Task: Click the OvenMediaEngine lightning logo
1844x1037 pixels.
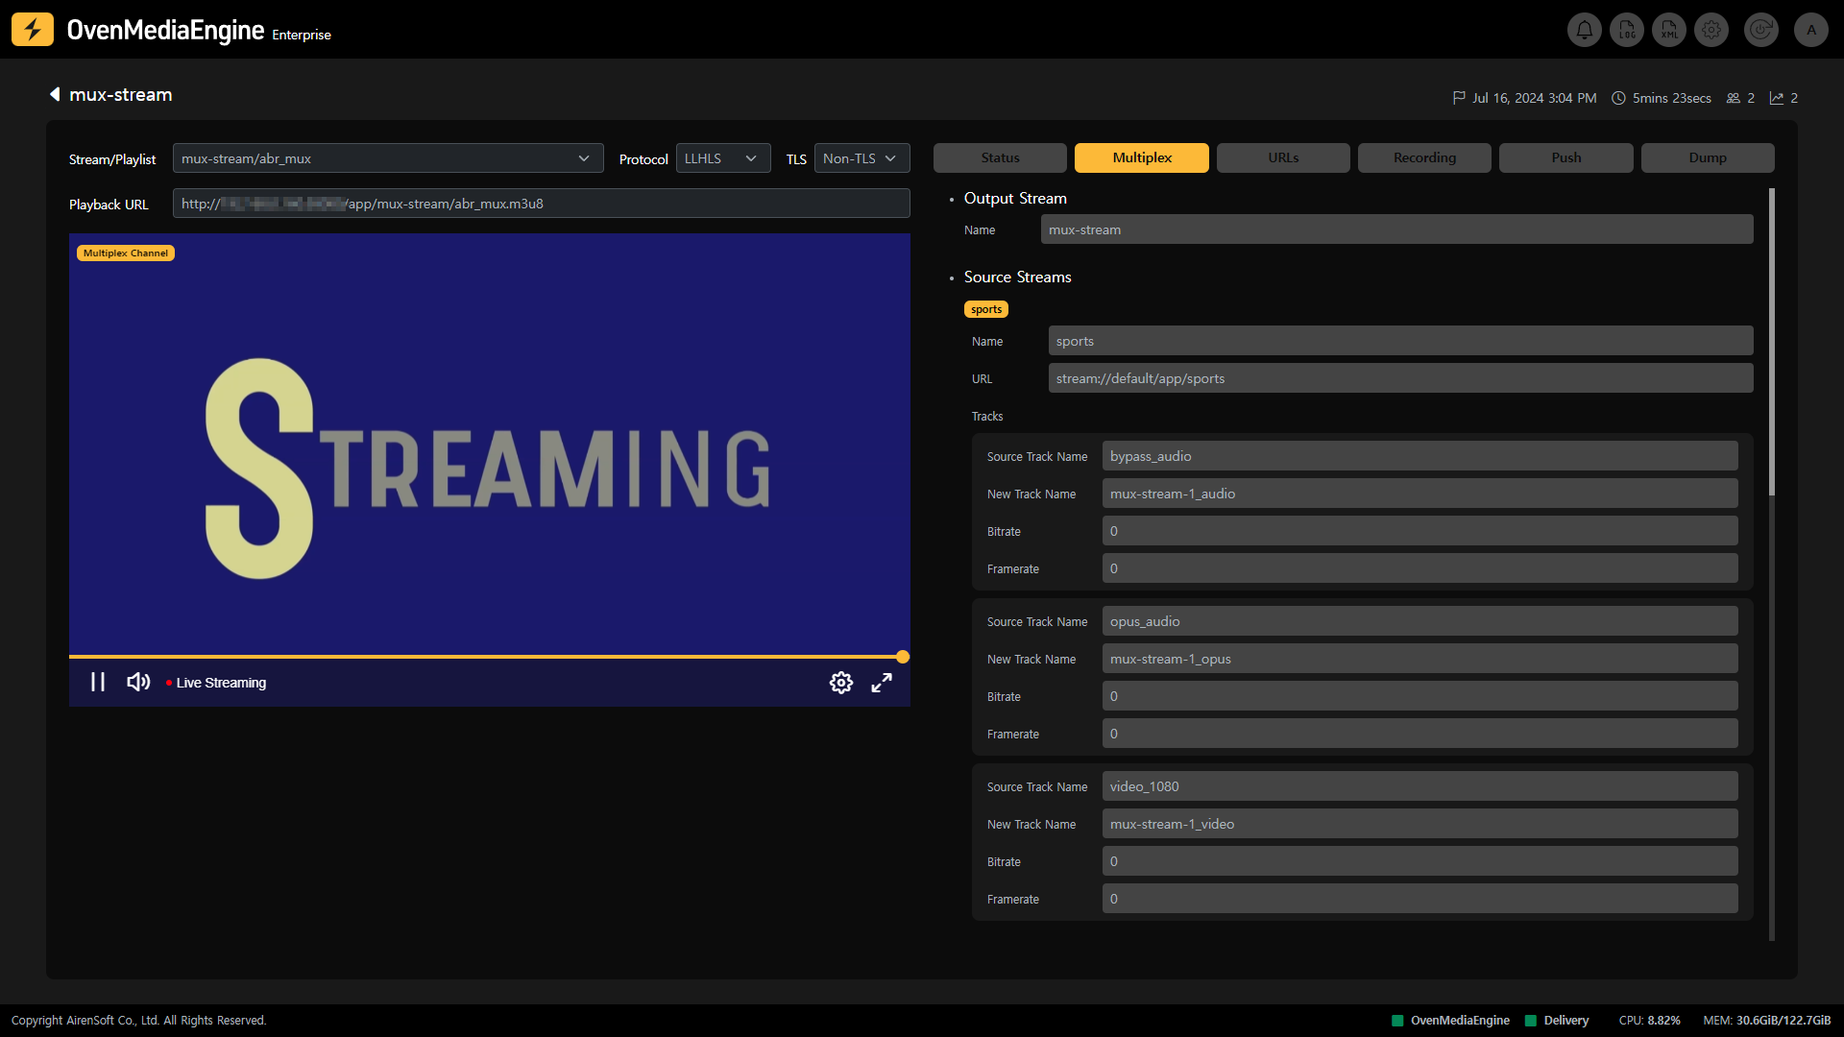Action: 33,30
